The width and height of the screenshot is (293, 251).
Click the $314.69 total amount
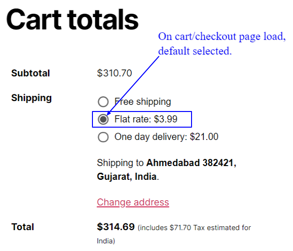tap(116, 227)
